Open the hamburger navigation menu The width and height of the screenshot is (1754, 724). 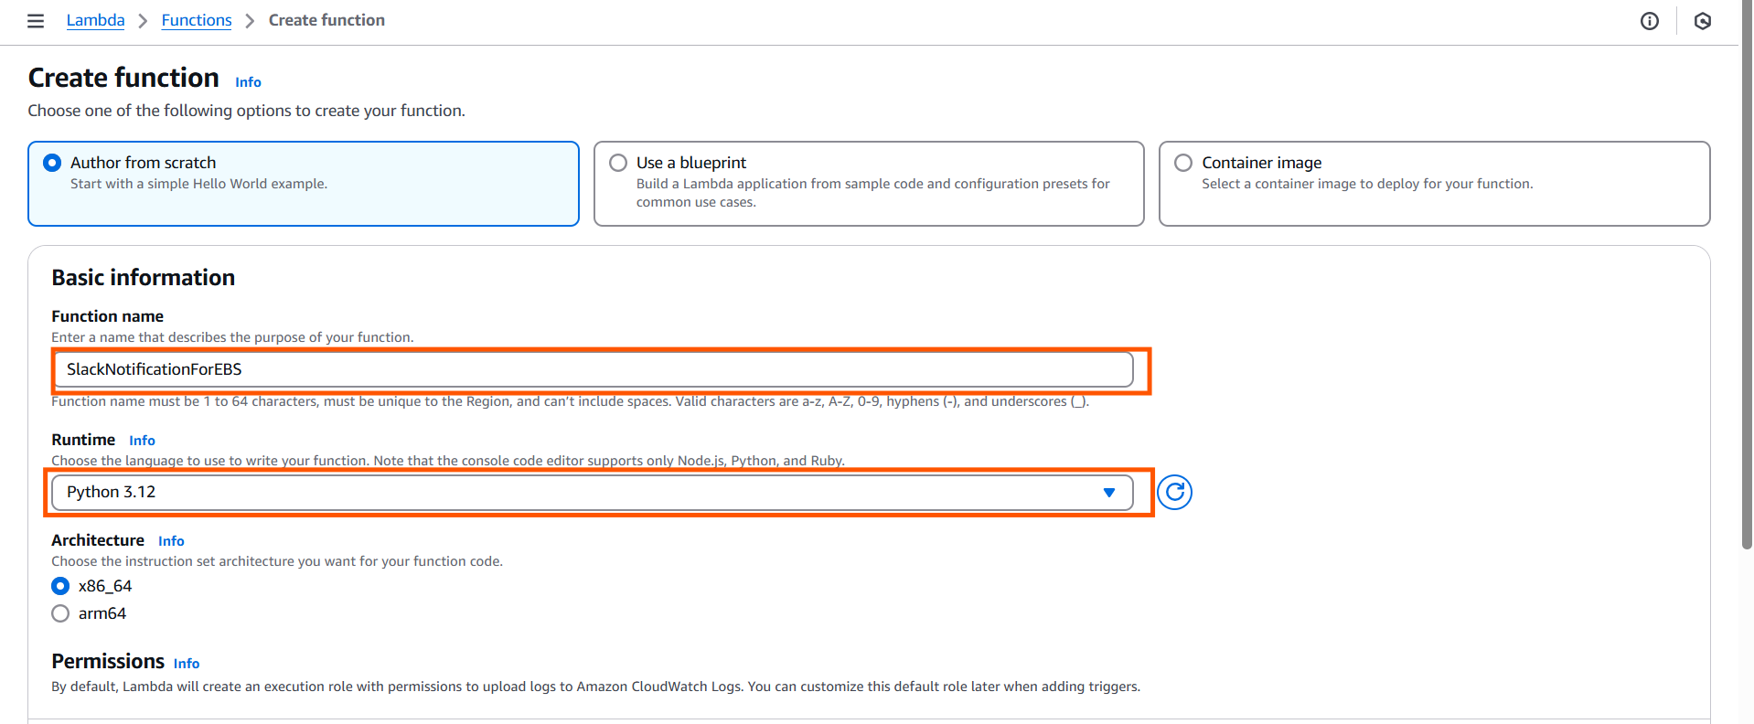coord(36,21)
